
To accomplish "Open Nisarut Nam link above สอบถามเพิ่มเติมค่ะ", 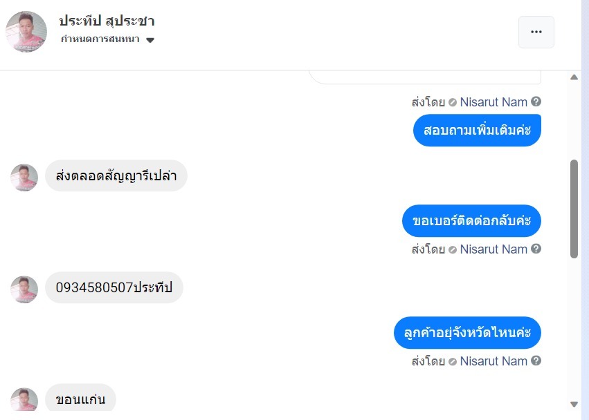I will 493,102.
